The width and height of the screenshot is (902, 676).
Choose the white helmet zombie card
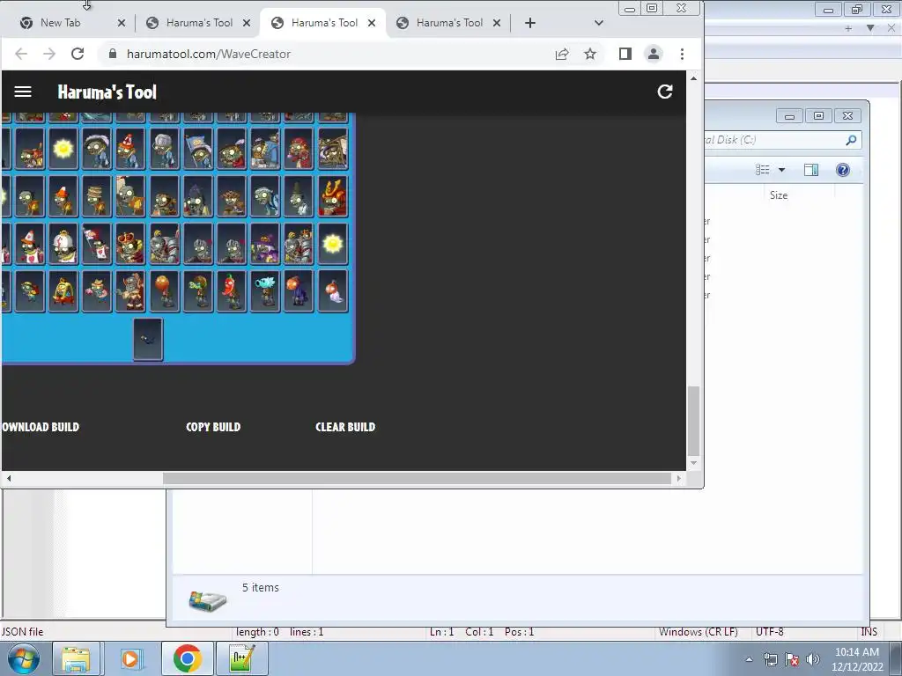pyautogui.click(x=63, y=245)
